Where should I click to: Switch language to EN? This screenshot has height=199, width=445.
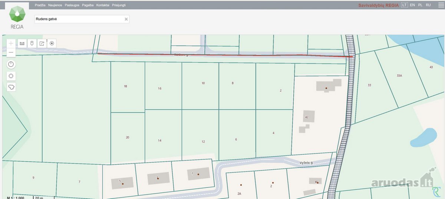(412, 5)
